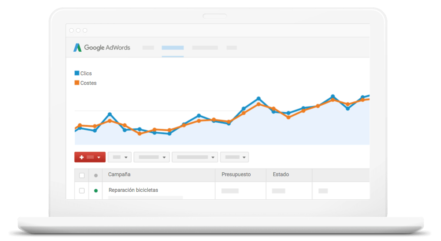Click the green status dot for Reparación bicicletas
This screenshot has width=441, height=241.
click(96, 191)
